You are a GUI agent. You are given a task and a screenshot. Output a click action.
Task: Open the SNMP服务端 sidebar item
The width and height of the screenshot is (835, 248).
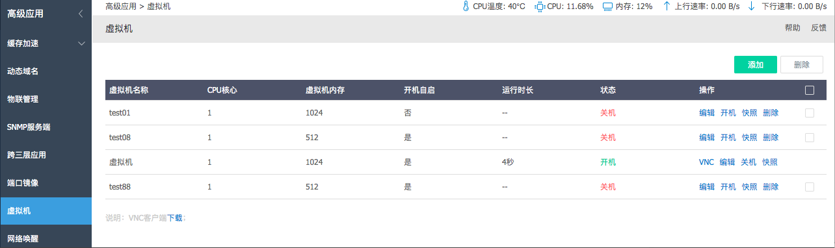(x=46, y=127)
